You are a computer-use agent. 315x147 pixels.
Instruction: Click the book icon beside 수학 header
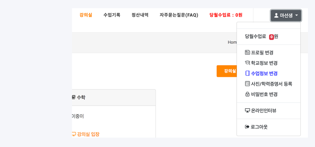74,98
